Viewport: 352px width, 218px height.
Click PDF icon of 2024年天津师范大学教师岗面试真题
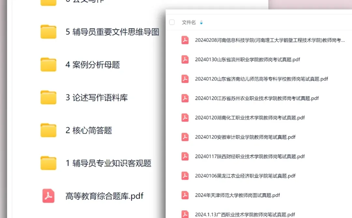click(x=185, y=195)
